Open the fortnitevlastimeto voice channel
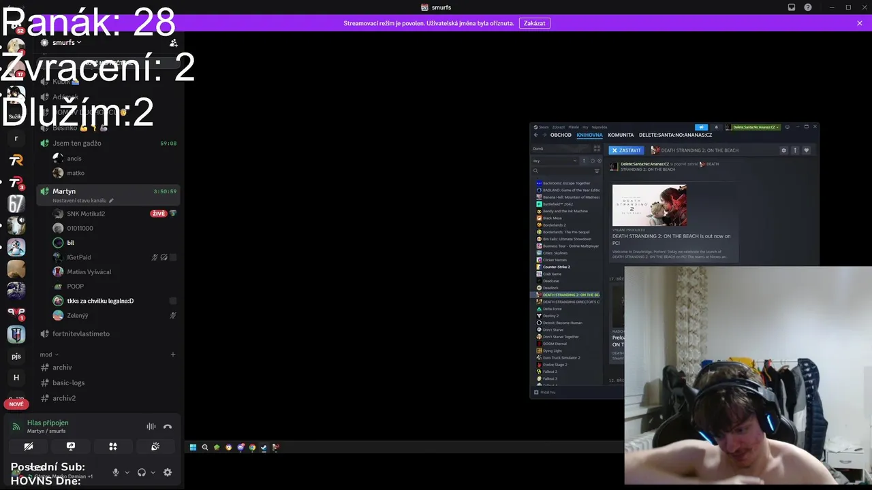872x490 pixels. coord(109,333)
